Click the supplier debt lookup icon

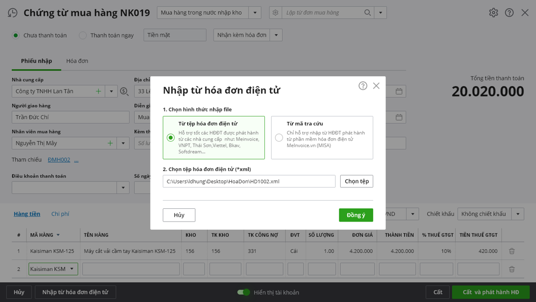click(x=124, y=92)
